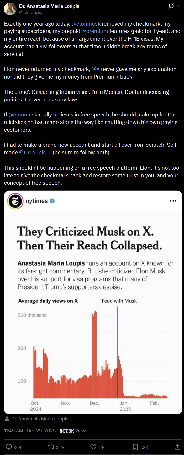Visit the @DrLoupis__ account link

click(x=34, y=153)
